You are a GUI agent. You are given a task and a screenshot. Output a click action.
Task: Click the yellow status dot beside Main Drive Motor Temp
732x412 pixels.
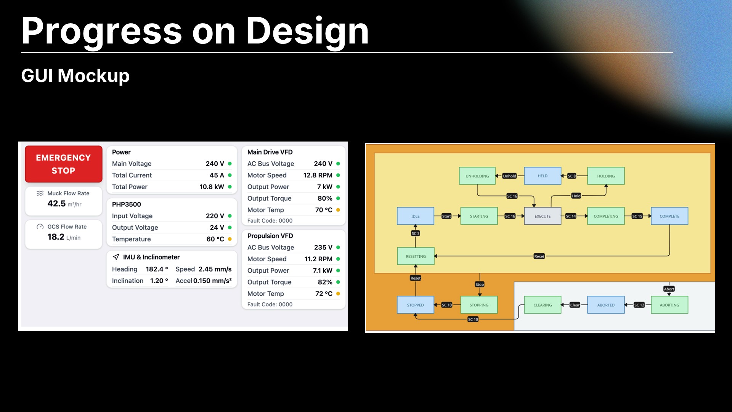click(x=338, y=210)
